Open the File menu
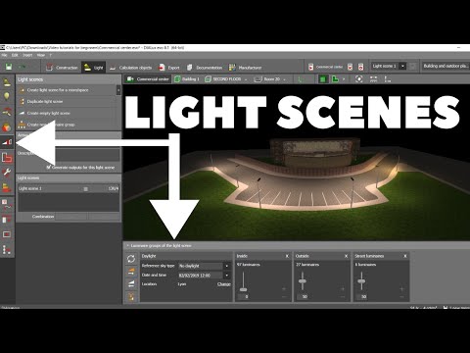The image size is (470, 353). coord(5,55)
